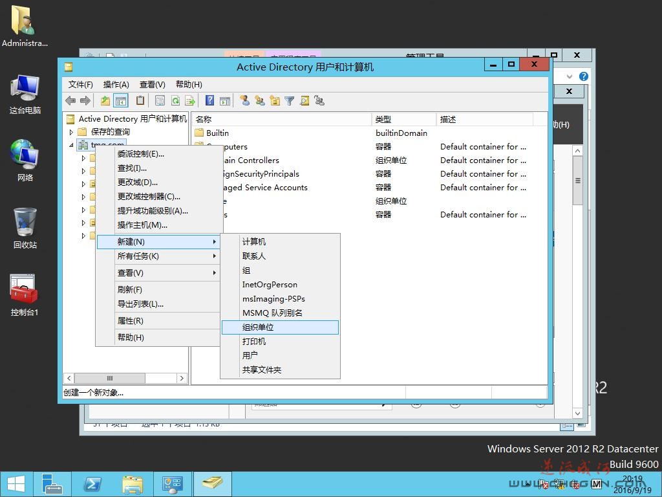Click the create new organizational unit icon
662x497 pixels.
coord(275,100)
